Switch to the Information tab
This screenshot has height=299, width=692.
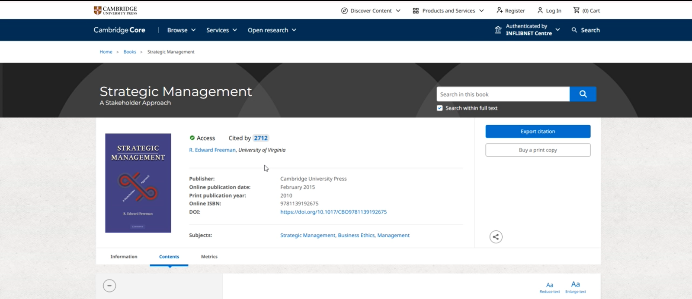[x=124, y=257]
